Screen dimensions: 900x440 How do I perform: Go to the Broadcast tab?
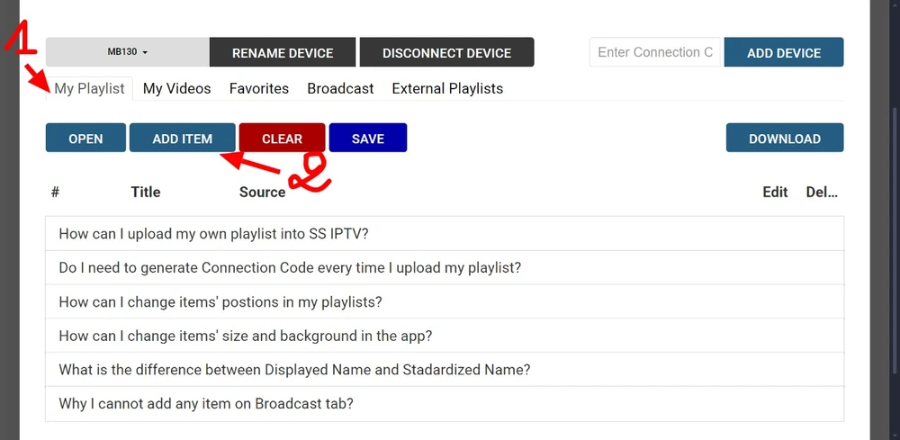[340, 88]
